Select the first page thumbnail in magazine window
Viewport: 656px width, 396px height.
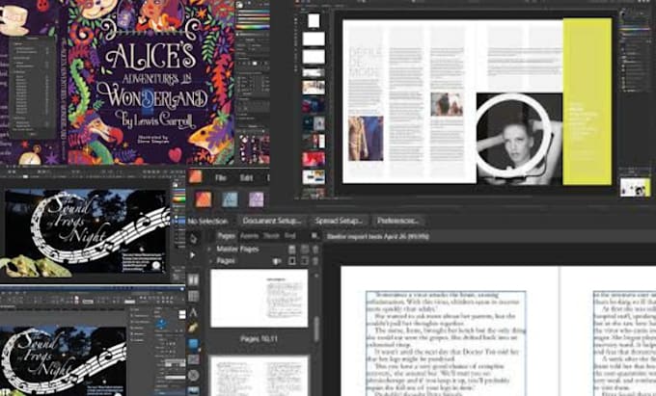[314, 20]
